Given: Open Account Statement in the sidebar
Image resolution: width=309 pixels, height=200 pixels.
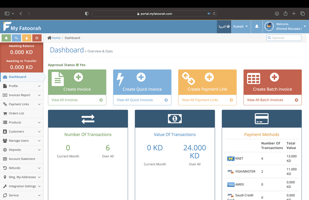Looking at the screenshot, I should tap(22, 159).
